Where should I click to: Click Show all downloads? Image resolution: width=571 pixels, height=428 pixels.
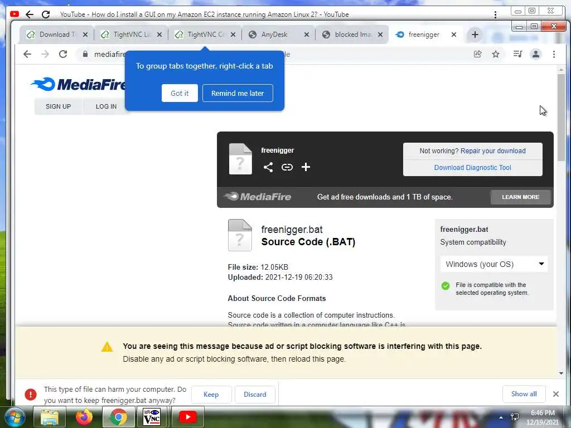coord(524,394)
